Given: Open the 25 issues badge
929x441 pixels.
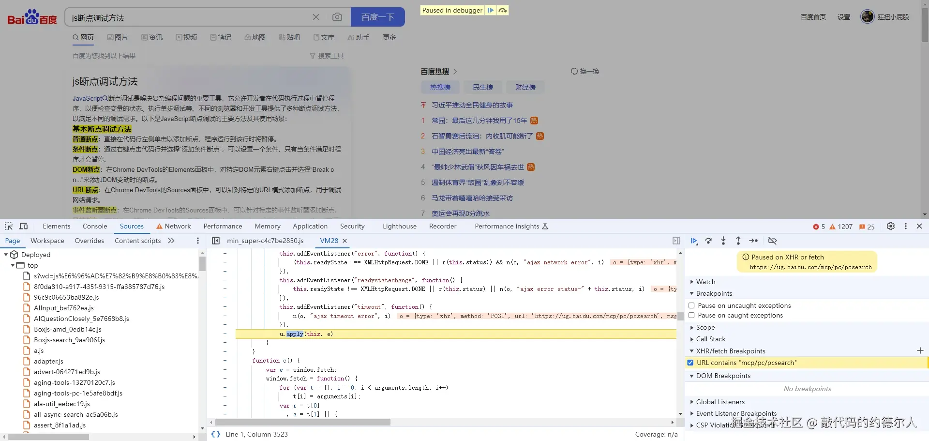Looking at the screenshot, I should (867, 227).
